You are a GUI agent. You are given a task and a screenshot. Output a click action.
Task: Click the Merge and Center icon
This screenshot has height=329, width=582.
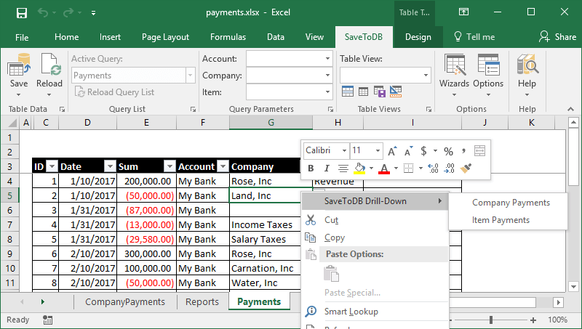click(479, 151)
